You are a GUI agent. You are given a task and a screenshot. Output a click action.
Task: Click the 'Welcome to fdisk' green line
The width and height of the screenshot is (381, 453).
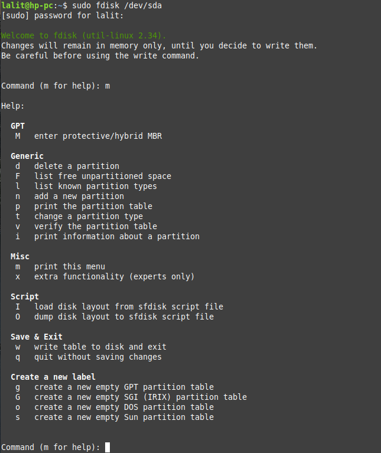click(83, 35)
